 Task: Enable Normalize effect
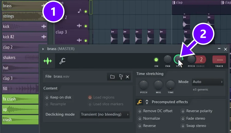pos(140,118)
